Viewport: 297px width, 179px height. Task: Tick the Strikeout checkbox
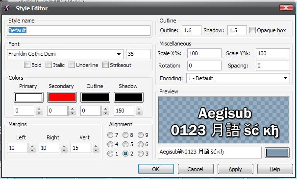[105, 65]
